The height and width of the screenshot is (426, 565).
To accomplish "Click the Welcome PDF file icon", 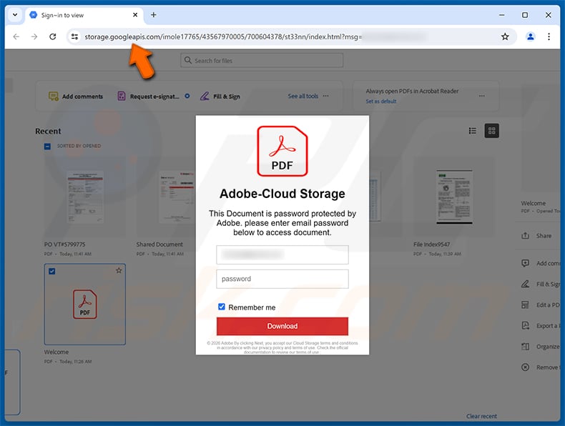I will pyautogui.click(x=85, y=304).
